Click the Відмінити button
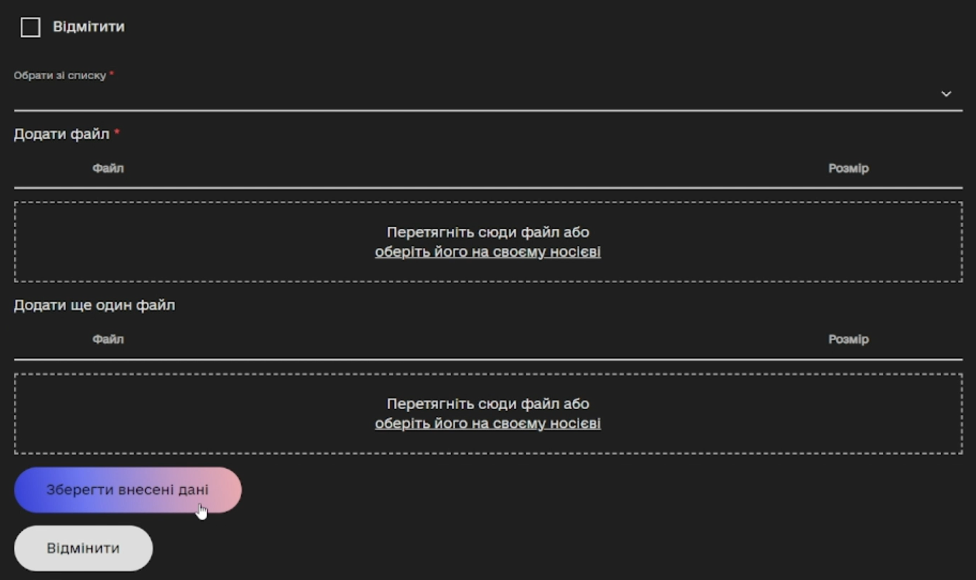The image size is (976, 580). tap(83, 549)
